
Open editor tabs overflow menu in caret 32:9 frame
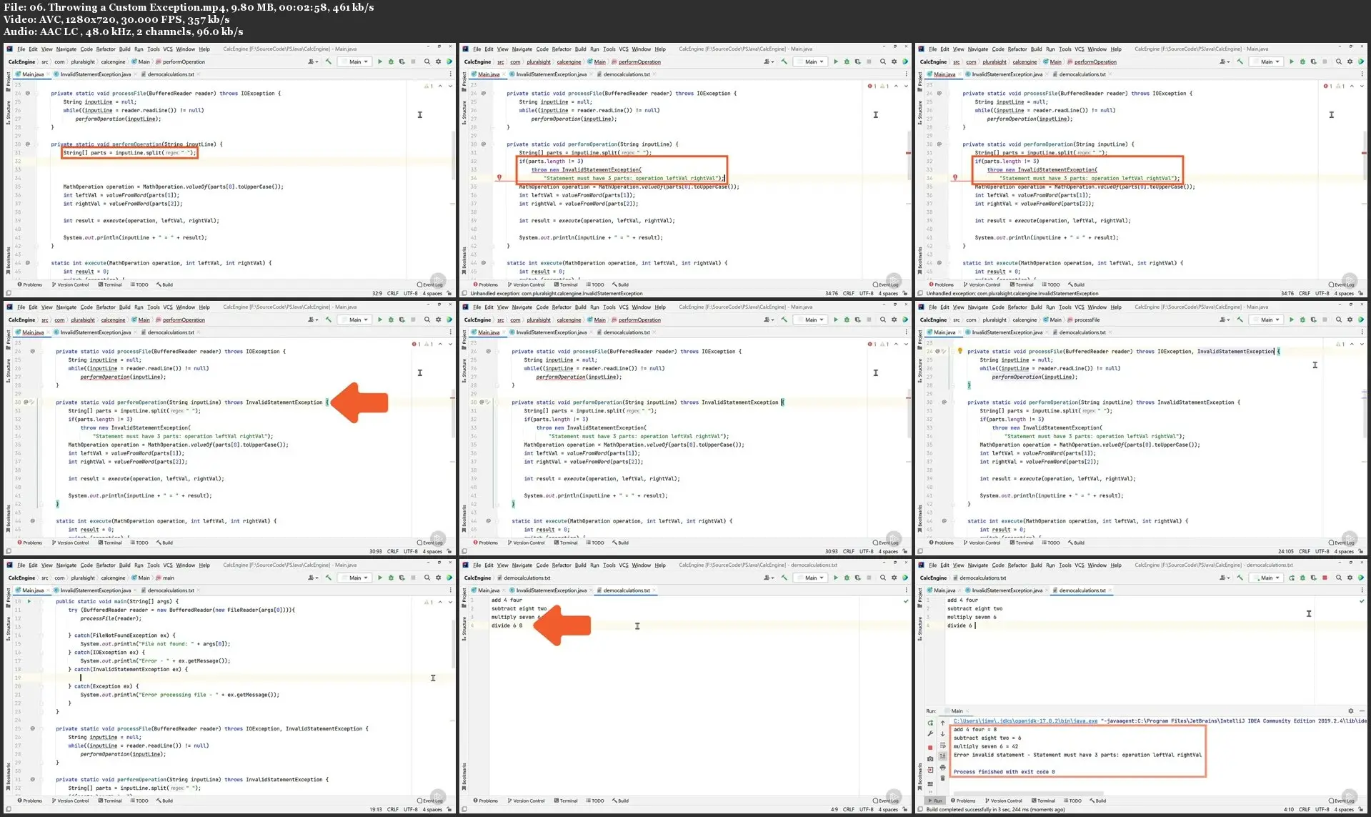point(450,74)
